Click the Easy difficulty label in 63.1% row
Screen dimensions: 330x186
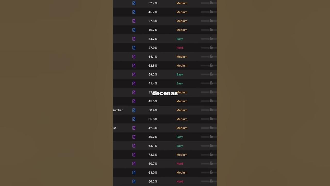tap(180, 146)
